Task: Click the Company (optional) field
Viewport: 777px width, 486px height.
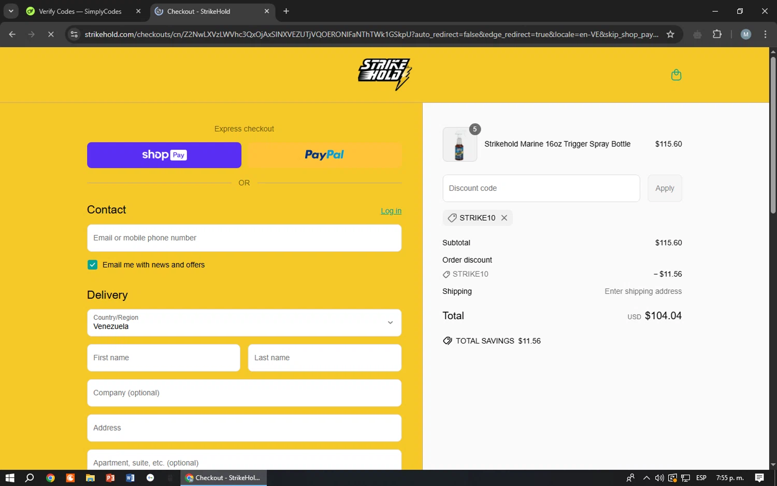Action: click(x=244, y=393)
